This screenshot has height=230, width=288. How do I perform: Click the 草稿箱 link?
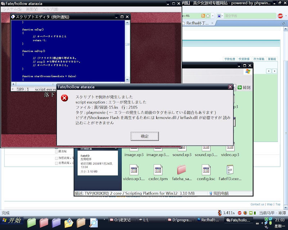click(272, 59)
